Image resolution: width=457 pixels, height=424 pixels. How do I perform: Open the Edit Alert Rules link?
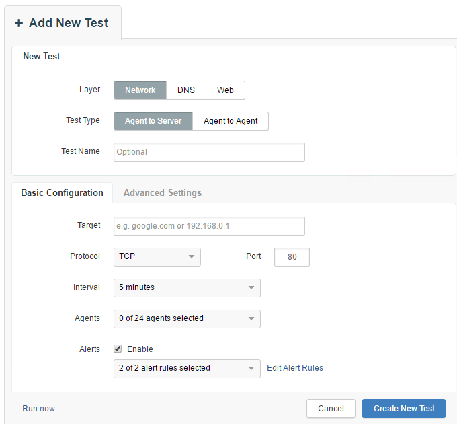coord(295,368)
